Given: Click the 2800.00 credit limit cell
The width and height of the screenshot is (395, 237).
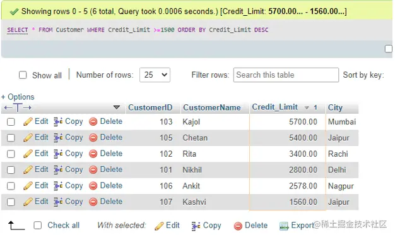Looking at the screenshot, I should pos(288,170).
